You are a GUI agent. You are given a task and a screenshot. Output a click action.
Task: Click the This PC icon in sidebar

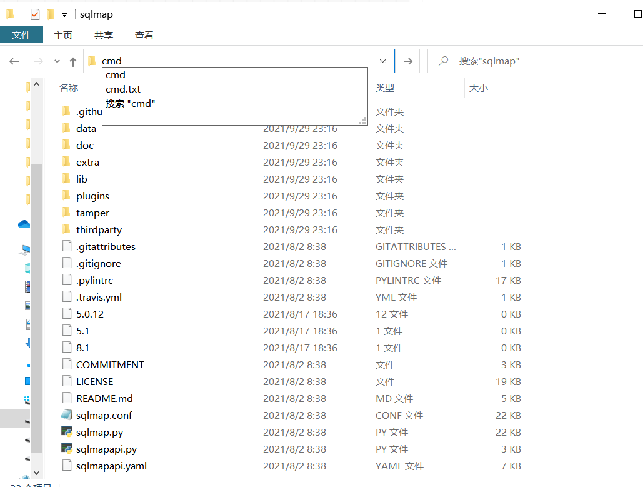(x=25, y=249)
